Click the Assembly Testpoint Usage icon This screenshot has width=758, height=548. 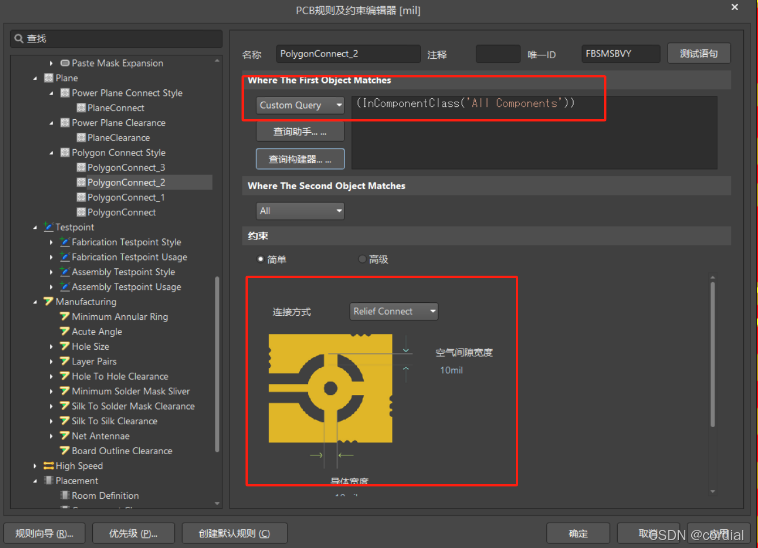coord(65,287)
